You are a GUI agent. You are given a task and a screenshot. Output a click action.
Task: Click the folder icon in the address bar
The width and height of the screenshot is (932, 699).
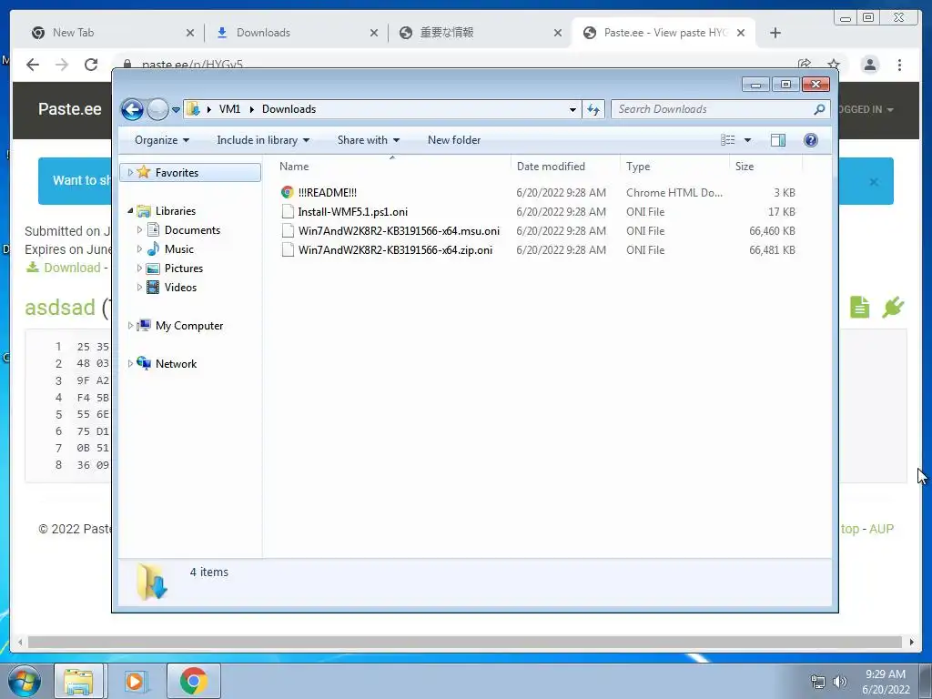(193, 109)
